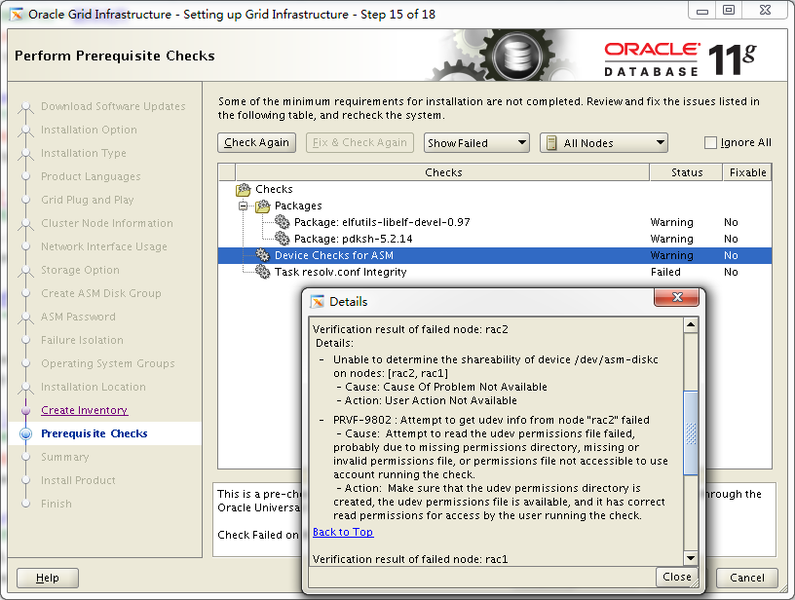Click the Operating System Groups step
The height and width of the screenshot is (600, 795).
pyautogui.click(x=108, y=363)
